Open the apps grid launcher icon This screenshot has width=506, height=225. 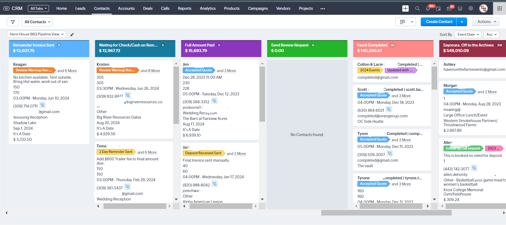[499, 8]
